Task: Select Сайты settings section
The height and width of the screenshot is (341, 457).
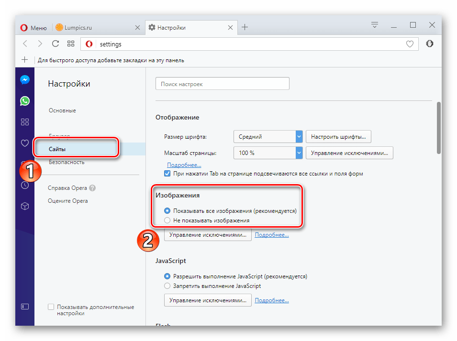Action: tap(90, 149)
